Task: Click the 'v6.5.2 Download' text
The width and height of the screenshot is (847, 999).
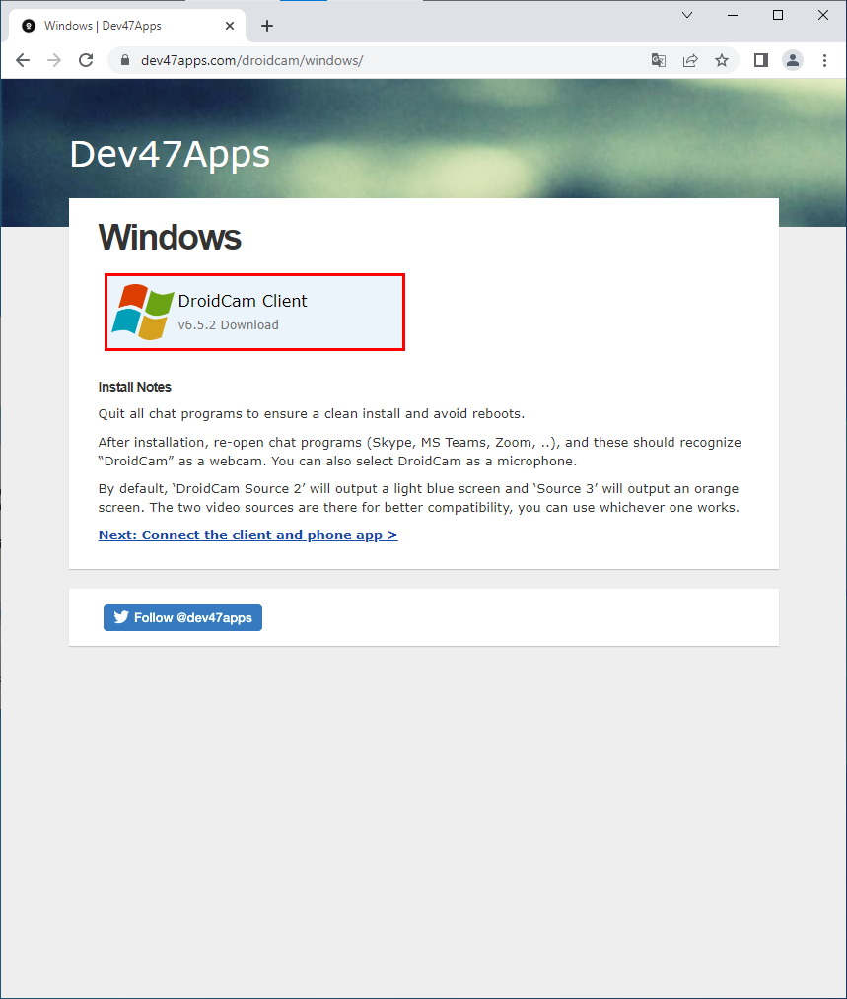Action: tap(229, 324)
